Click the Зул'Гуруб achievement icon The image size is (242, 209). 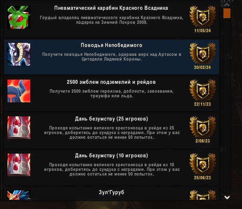(19, 195)
